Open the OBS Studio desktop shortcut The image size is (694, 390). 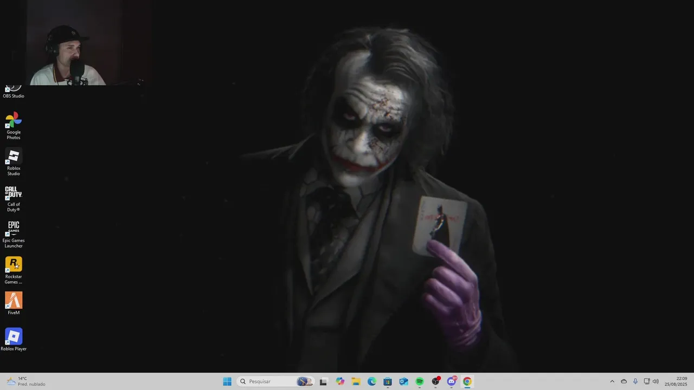[x=14, y=92]
